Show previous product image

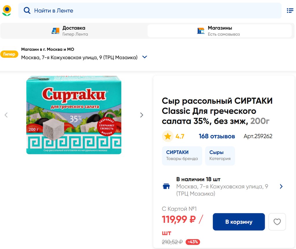click(x=6, y=115)
